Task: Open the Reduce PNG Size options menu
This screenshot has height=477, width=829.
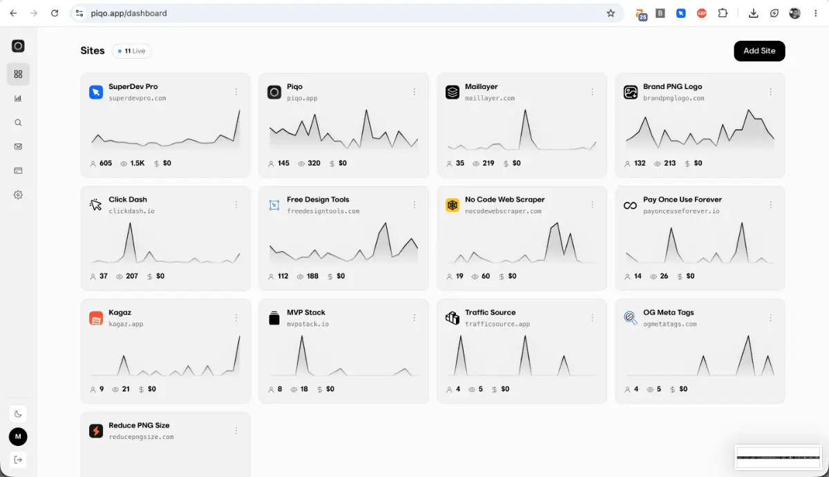Action: click(236, 431)
